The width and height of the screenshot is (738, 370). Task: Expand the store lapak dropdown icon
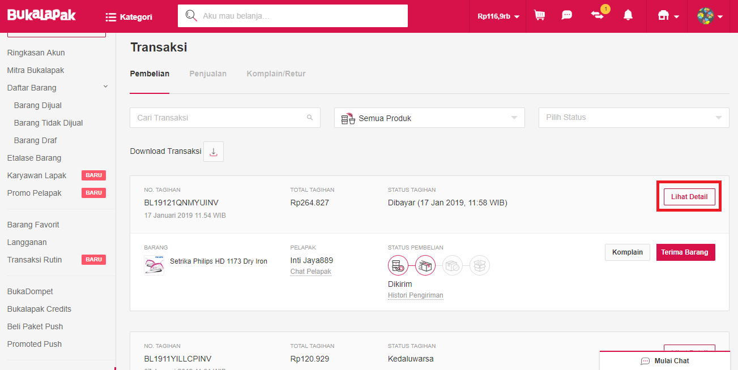[668, 16]
